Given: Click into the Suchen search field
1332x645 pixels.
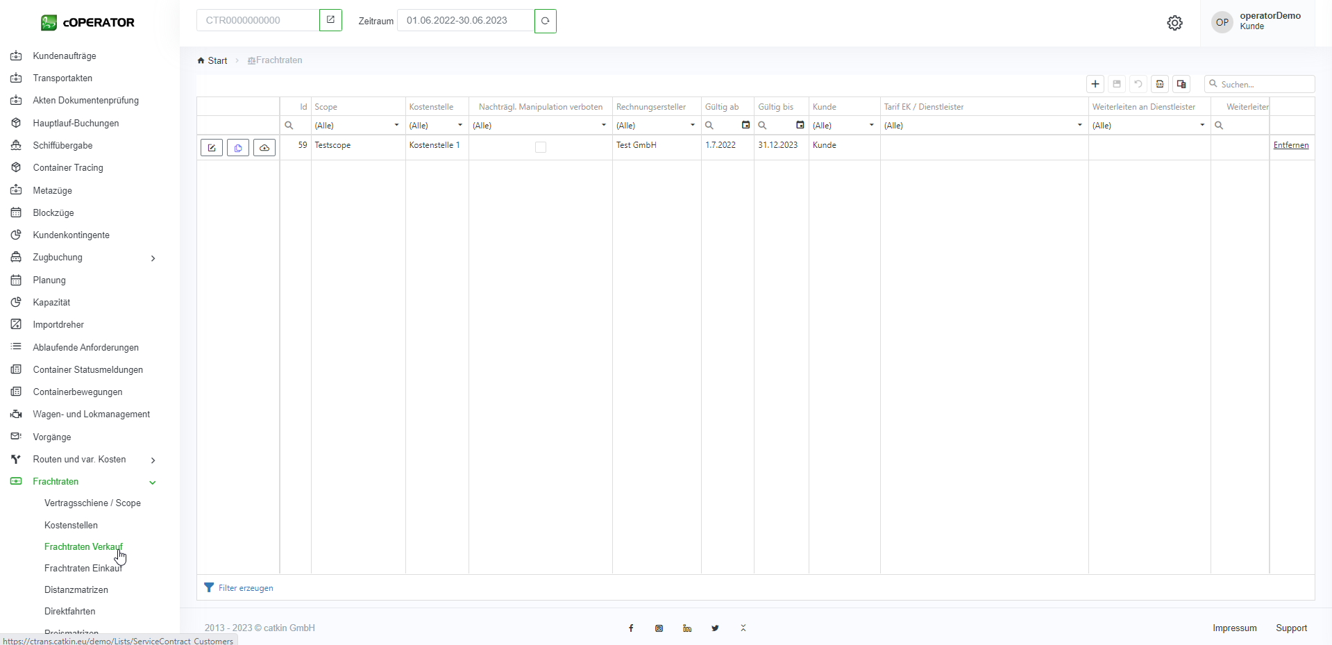Looking at the screenshot, I should tap(1265, 84).
